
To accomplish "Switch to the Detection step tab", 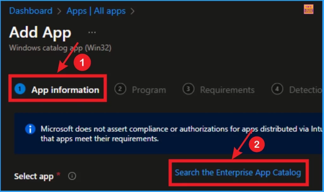I will 297,90.
